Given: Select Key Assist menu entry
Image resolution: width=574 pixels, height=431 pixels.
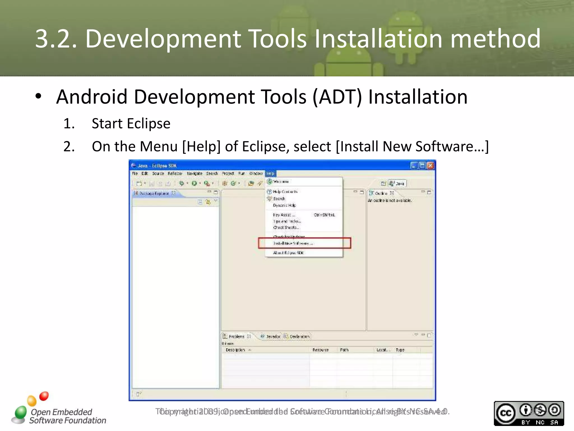Looking at the screenshot, I should [304, 215].
